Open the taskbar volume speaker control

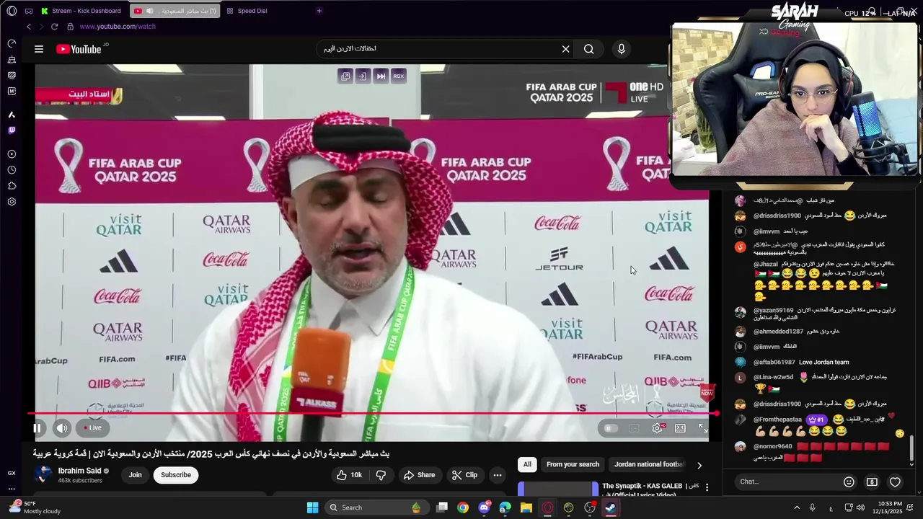click(860, 508)
